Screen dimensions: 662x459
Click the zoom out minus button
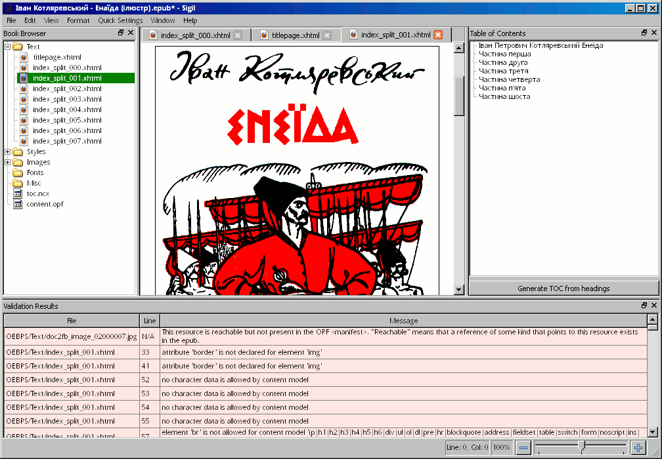523,447
